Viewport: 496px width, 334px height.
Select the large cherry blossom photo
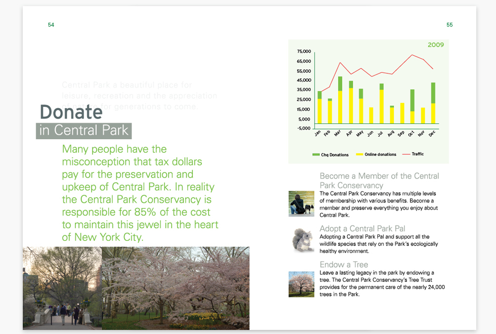(x=176, y=288)
